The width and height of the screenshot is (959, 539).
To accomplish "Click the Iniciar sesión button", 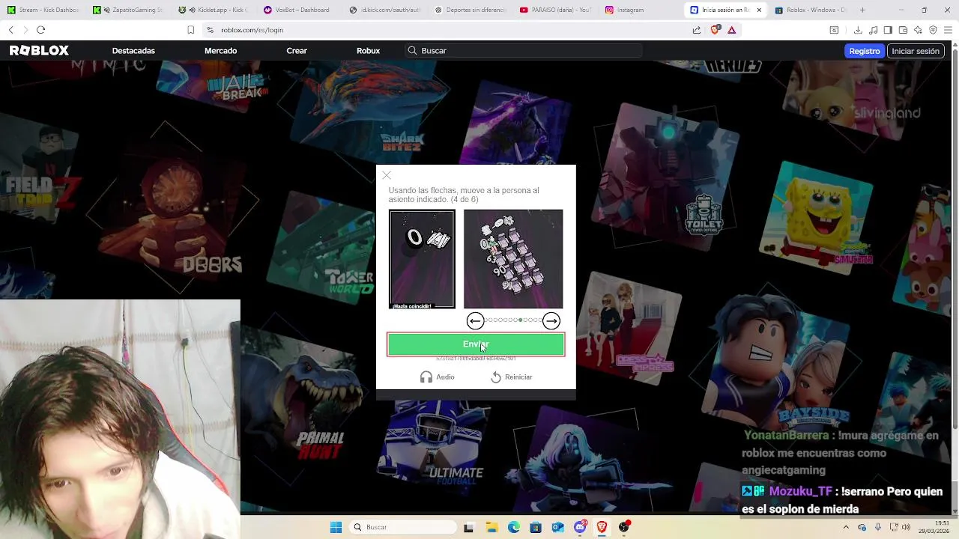I will point(915,51).
